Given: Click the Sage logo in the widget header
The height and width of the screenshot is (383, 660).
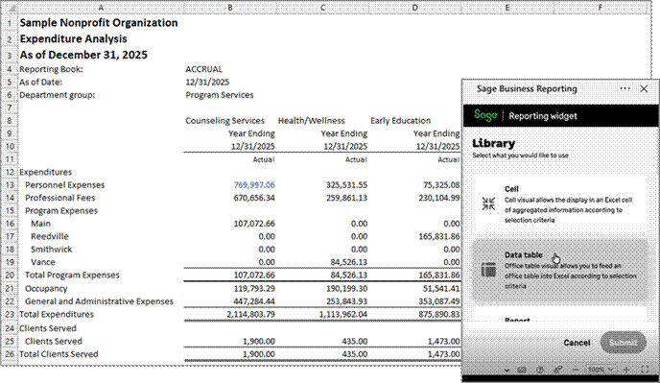Looking at the screenshot, I should coord(485,115).
